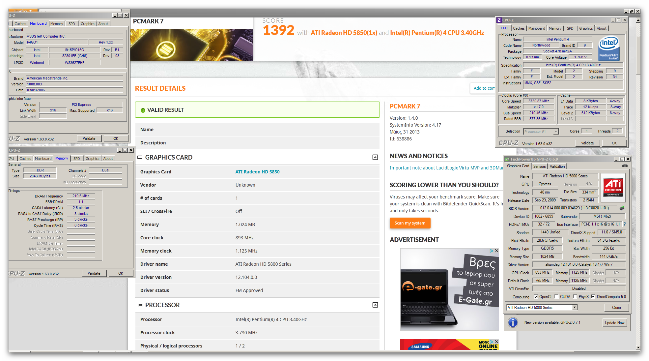Click OK in CPU-Z processor window
The image size is (649, 361).
(x=614, y=143)
